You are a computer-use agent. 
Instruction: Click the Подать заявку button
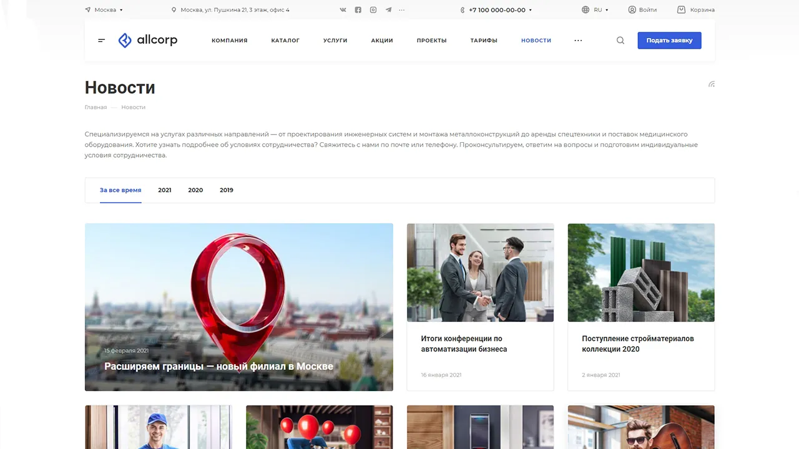pos(669,41)
